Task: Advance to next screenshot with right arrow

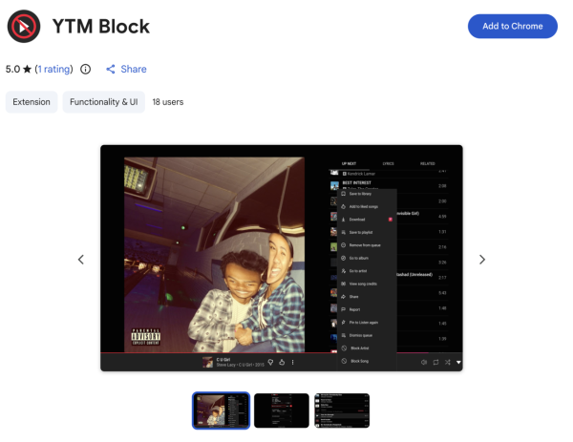Action: (x=482, y=260)
